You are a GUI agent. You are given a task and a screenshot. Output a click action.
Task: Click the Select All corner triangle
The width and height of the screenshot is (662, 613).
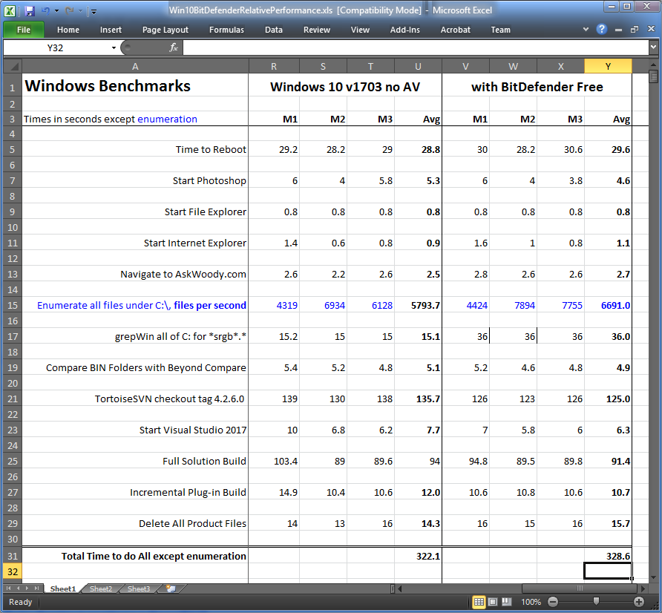coord(11,66)
